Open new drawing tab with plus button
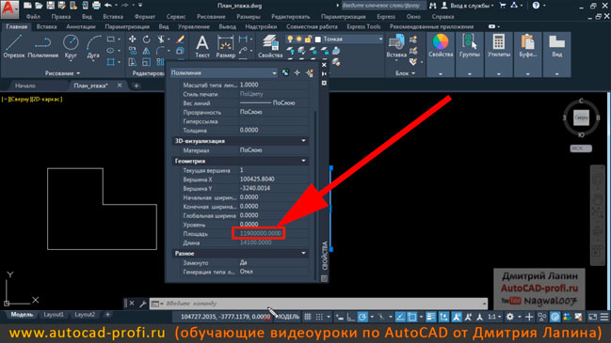The height and width of the screenshot is (343, 611). pyautogui.click(x=136, y=86)
